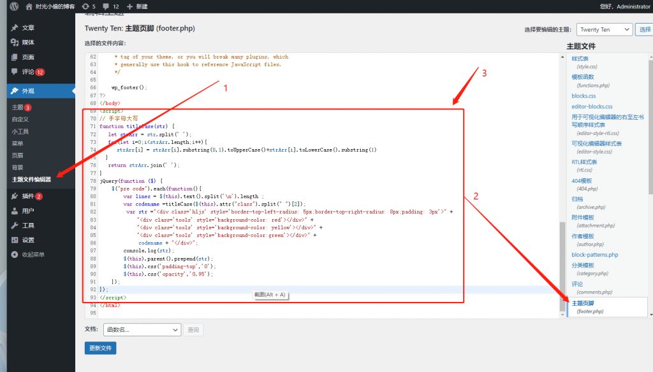Open 可视化编辑器样式表 editor-style.css
The height and width of the screenshot is (372, 653).
coord(596,143)
